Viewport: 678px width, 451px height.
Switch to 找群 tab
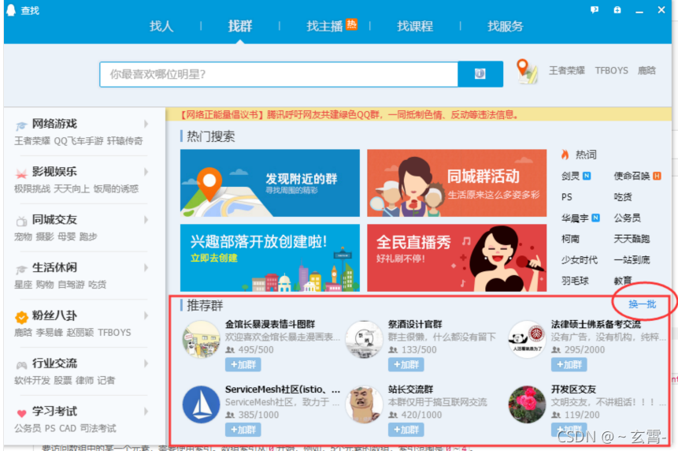click(x=240, y=26)
